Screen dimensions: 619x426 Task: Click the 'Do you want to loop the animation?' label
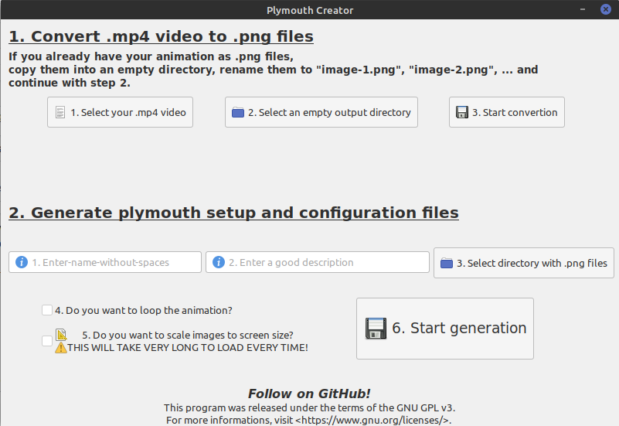click(143, 310)
